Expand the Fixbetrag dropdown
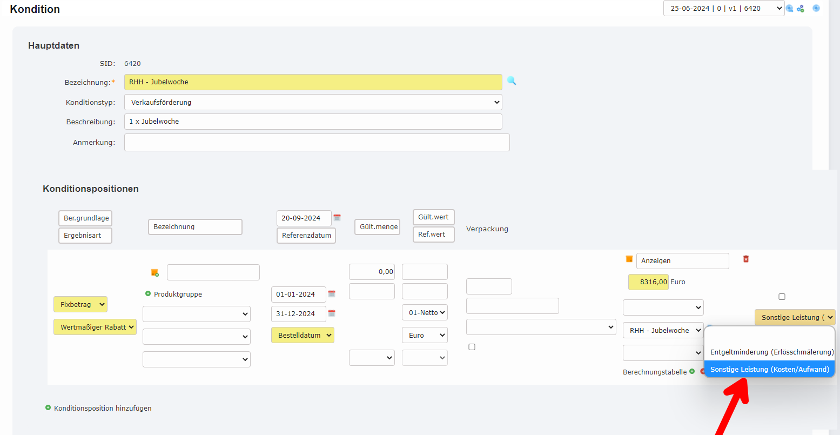The image size is (840, 435). (x=80, y=304)
